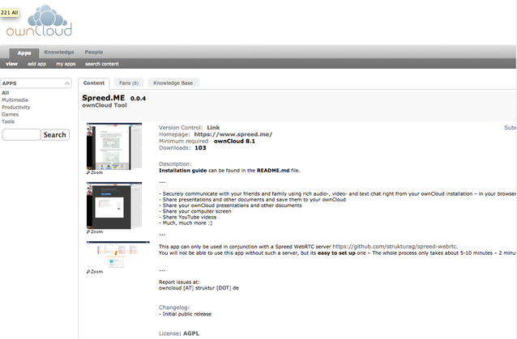Switch to the Knowledge tab
The height and width of the screenshot is (339, 517).
pos(59,52)
